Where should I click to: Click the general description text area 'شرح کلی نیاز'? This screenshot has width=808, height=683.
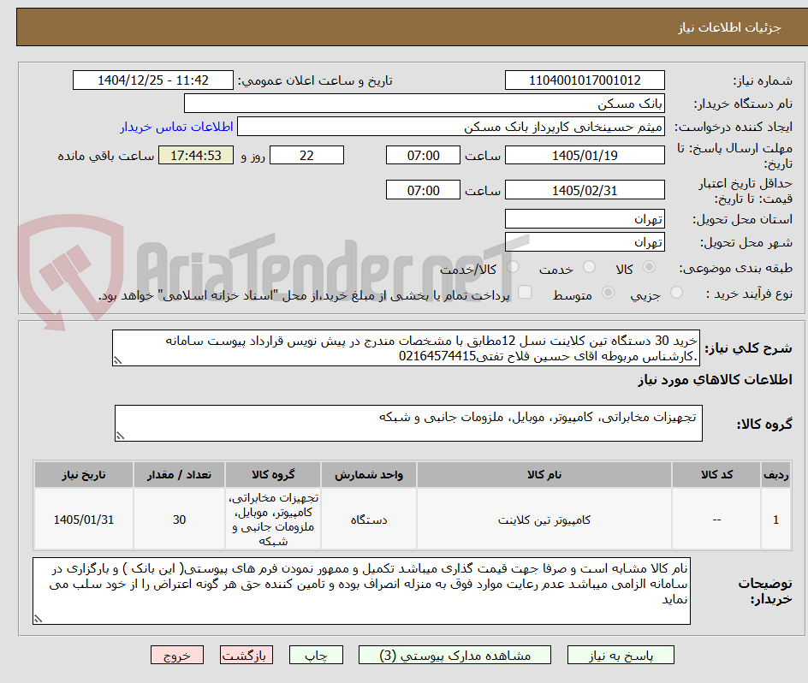coord(406,348)
